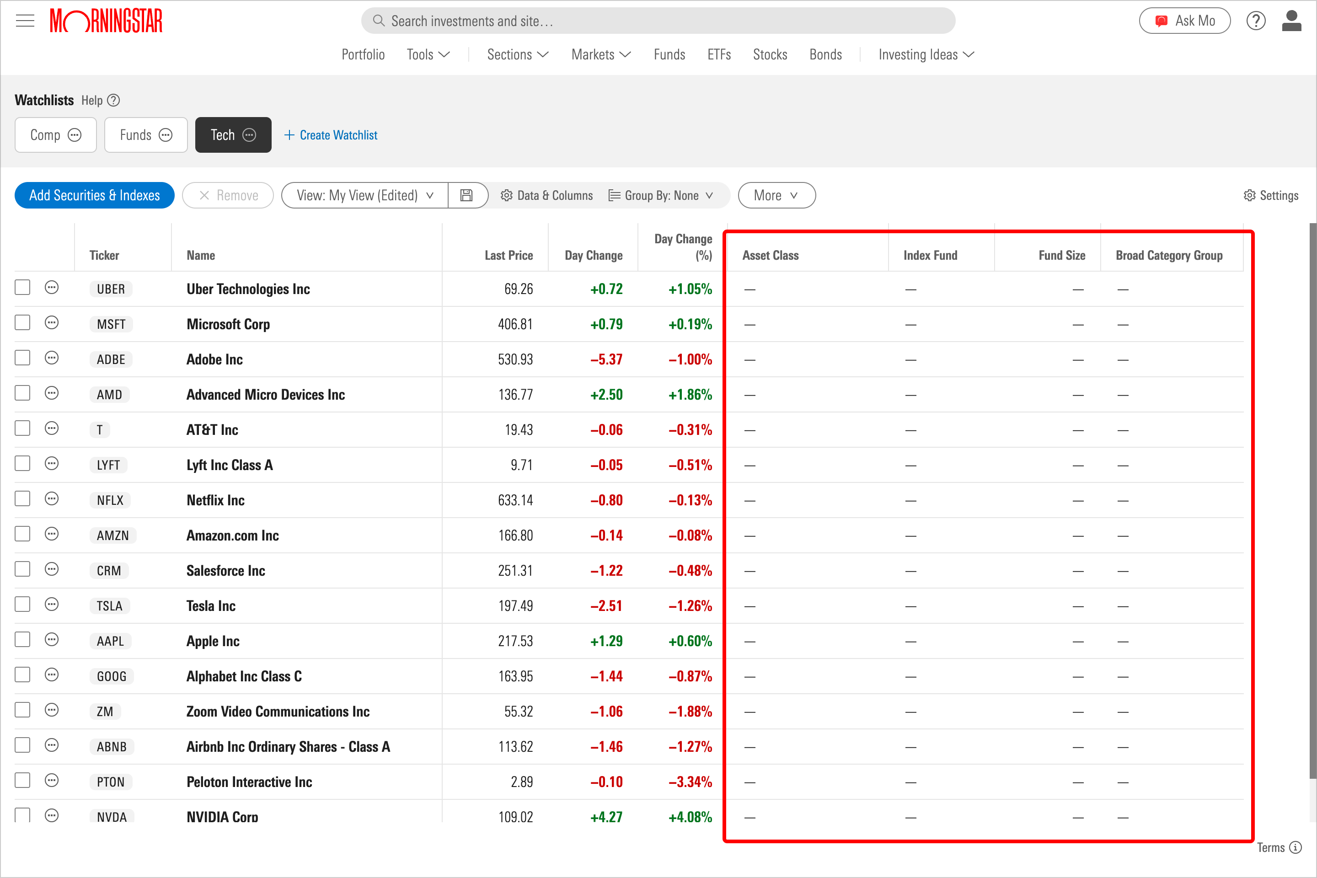Open row options for NFLX
This screenshot has height=878, width=1317.
pyautogui.click(x=52, y=499)
